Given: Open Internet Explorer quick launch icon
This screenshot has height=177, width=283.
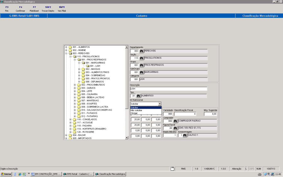Looking at the screenshot, I should [x=20, y=174].
